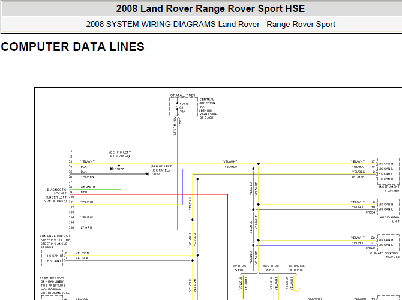Click the 'CLIMATE CONTROL MODULE' label

(x=385, y=255)
